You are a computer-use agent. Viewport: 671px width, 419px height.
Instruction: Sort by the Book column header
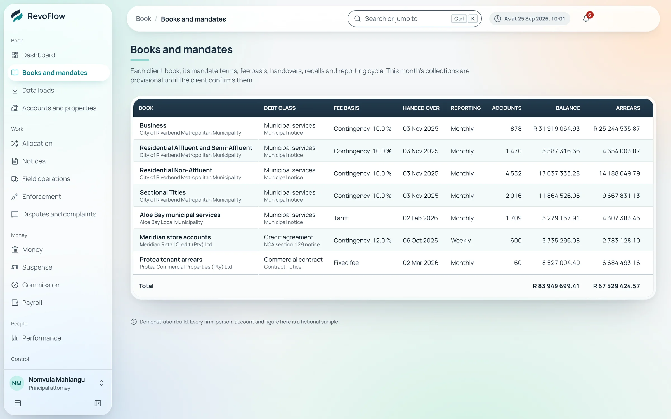(146, 108)
